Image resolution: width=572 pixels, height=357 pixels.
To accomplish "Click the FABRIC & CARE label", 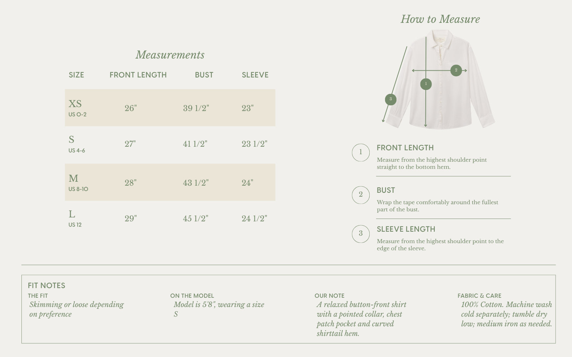I will [479, 296].
